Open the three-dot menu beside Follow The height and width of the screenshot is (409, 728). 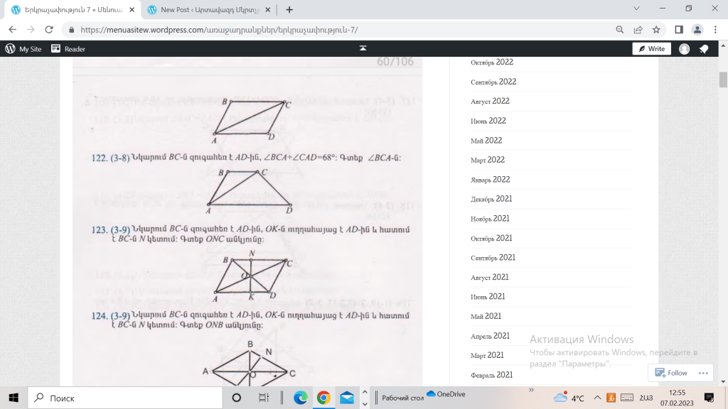pyautogui.click(x=703, y=373)
